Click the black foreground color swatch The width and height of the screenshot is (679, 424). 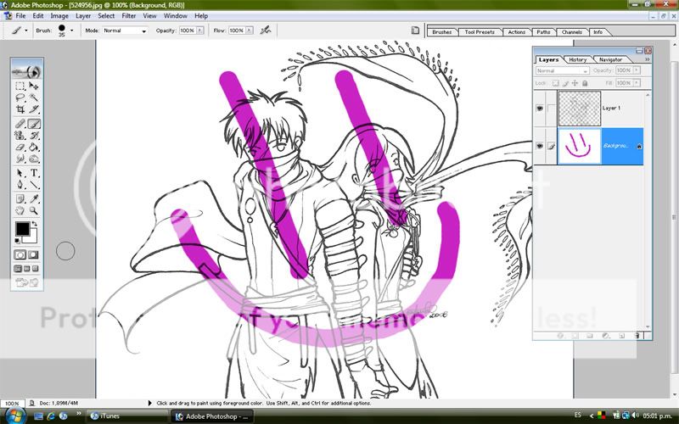pos(22,229)
